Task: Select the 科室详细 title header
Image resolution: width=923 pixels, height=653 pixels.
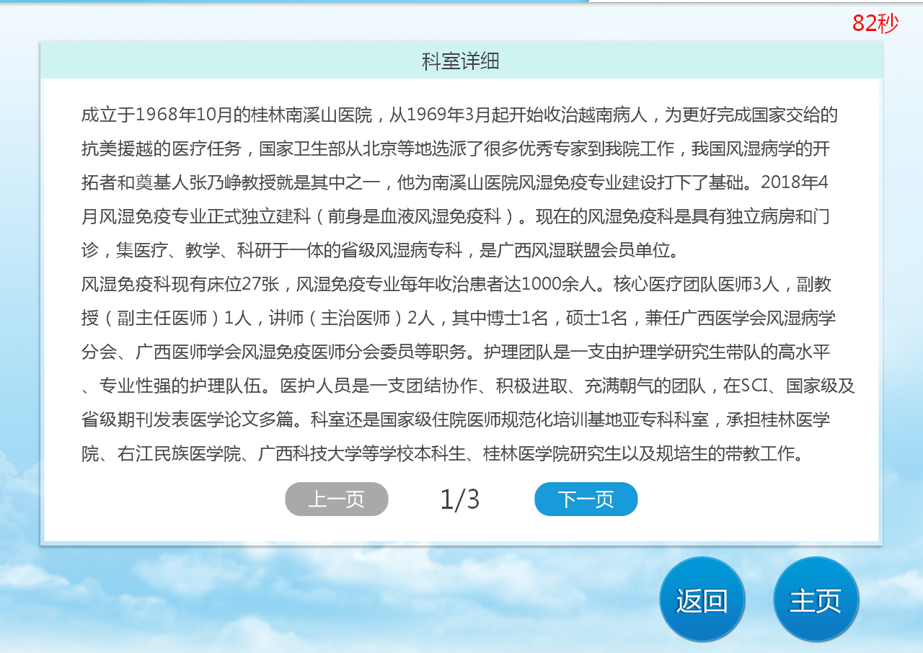Action: click(x=461, y=61)
